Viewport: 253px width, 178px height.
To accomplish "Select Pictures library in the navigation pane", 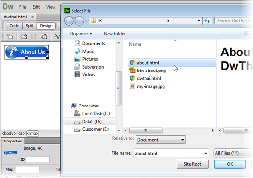I will [x=86, y=59].
